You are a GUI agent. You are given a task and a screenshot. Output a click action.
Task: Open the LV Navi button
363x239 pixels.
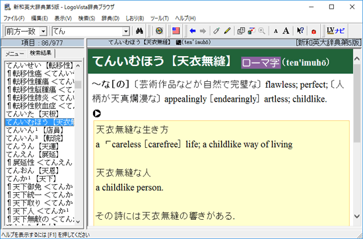[x=335, y=31]
